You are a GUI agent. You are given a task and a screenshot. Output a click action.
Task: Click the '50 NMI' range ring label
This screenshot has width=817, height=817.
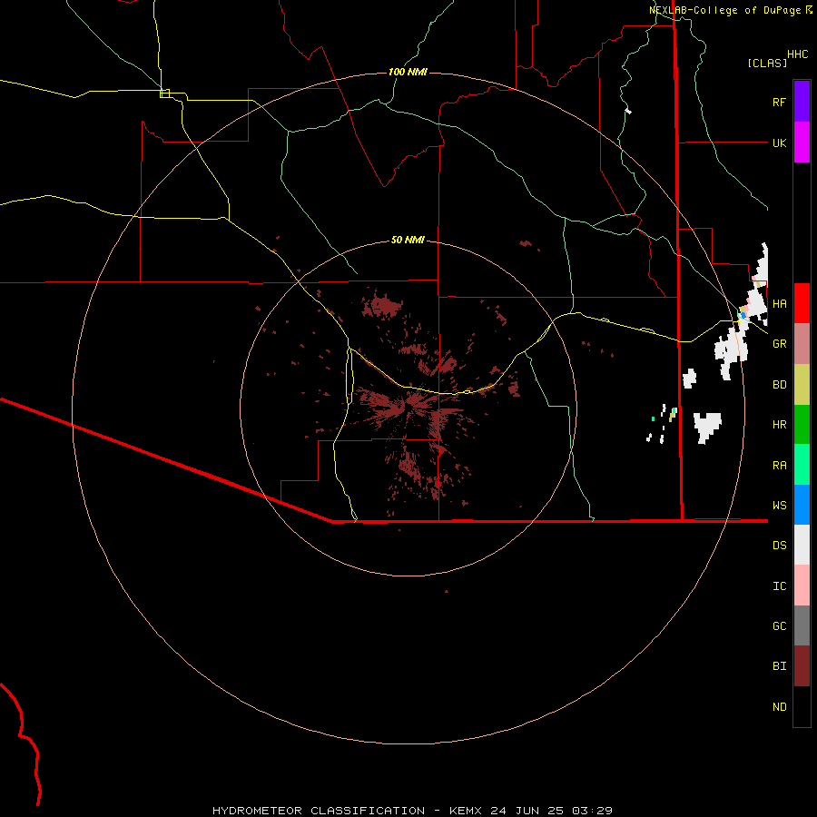(408, 240)
